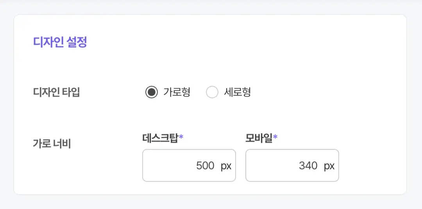
Task: Click the 340 value in mobile width
Action: (x=308, y=166)
